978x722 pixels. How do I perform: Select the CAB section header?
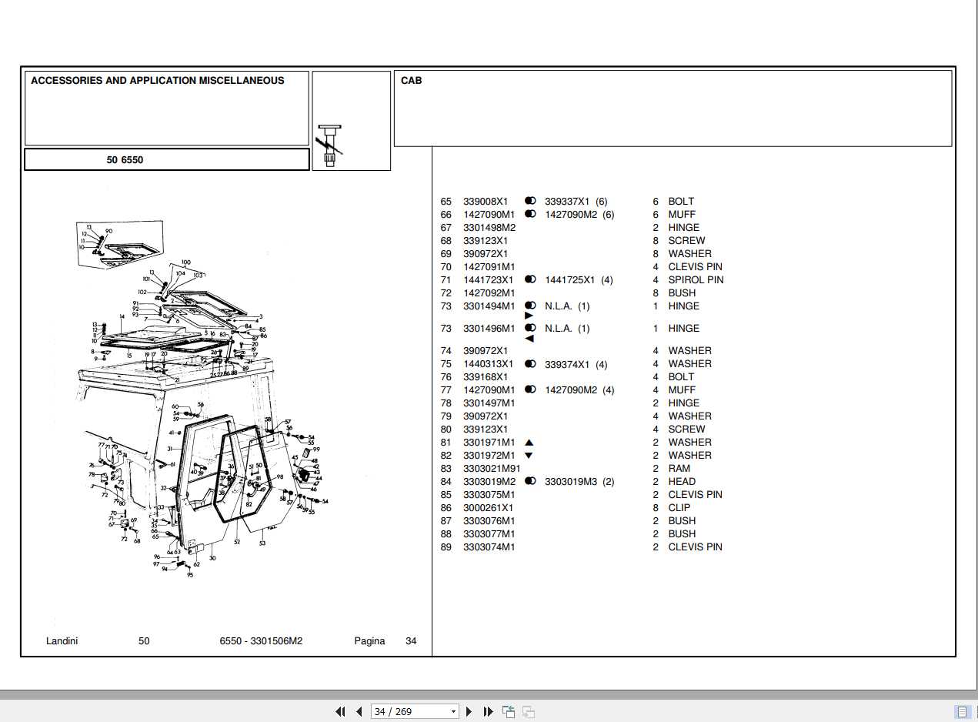(x=410, y=80)
